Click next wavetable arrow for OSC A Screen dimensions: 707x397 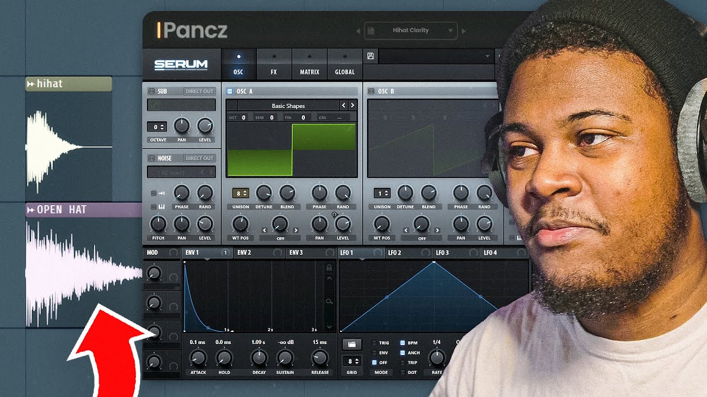click(352, 105)
